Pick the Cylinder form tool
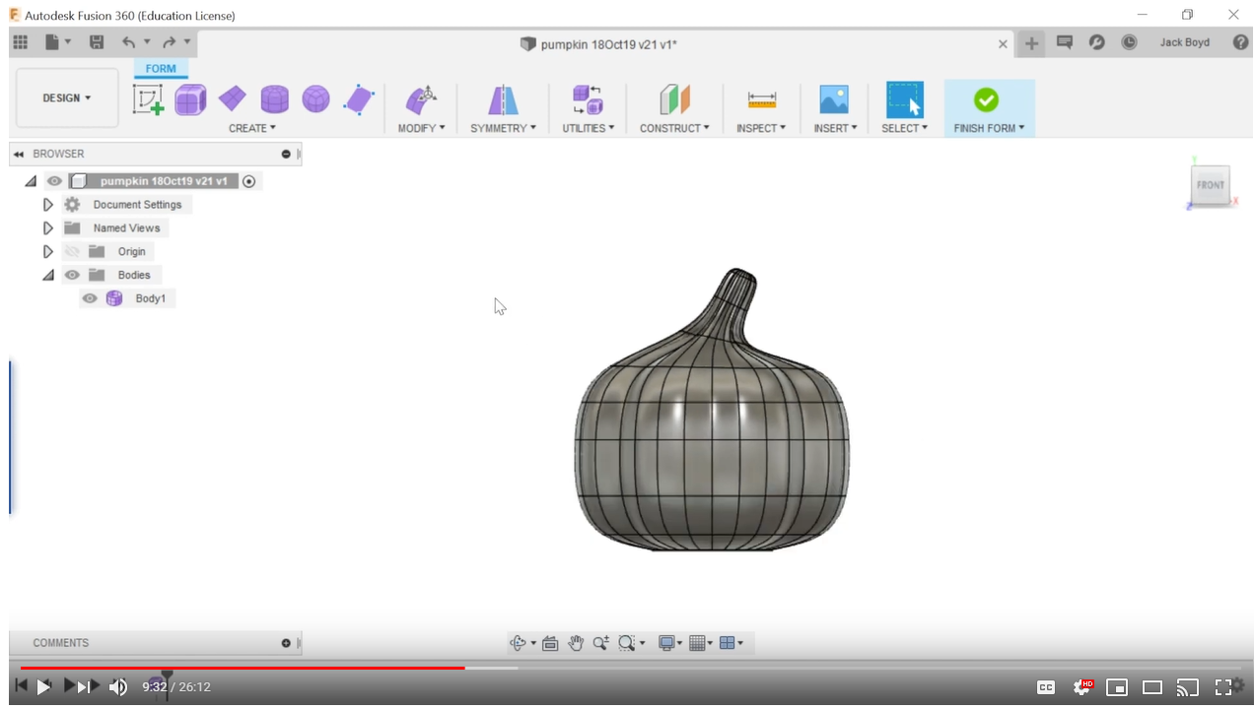 pyautogui.click(x=274, y=99)
